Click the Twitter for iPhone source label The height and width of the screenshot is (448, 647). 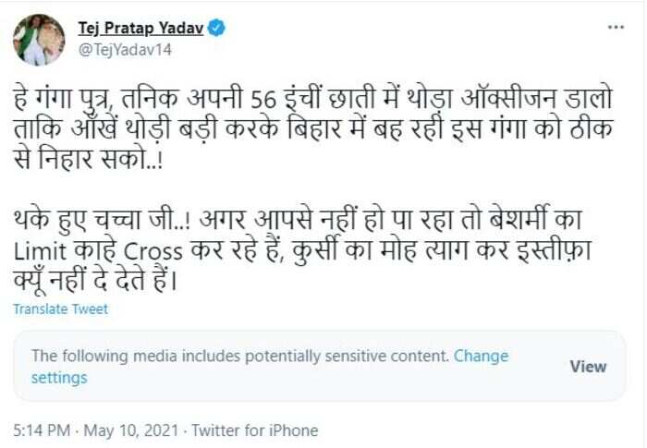coord(254,430)
